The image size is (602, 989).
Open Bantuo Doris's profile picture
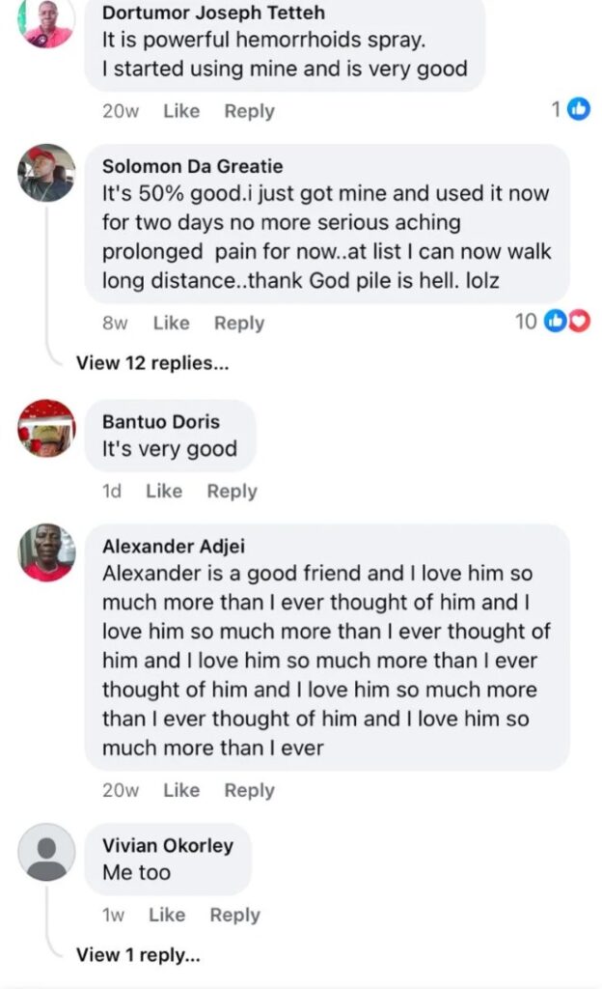point(46,427)
